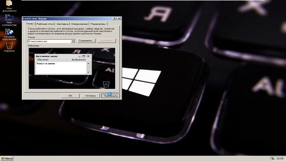This screenshot has width=286, height=161.
Task: Click the Обычная menu in preview window
Action: [x=42, y=59]
